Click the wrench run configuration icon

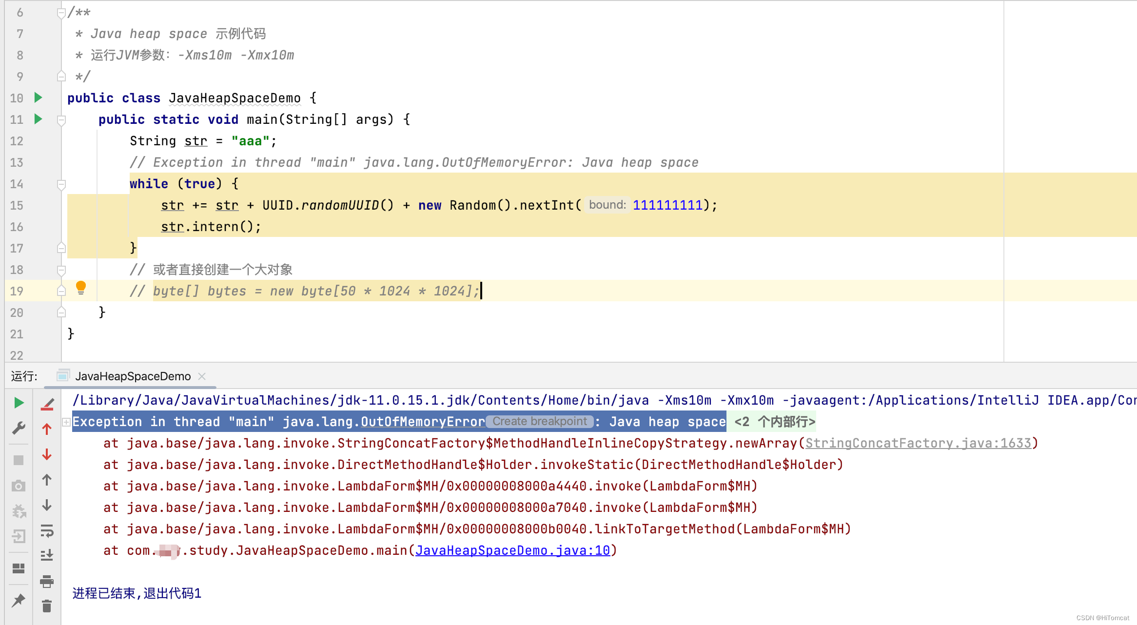(x=19, y=428)
